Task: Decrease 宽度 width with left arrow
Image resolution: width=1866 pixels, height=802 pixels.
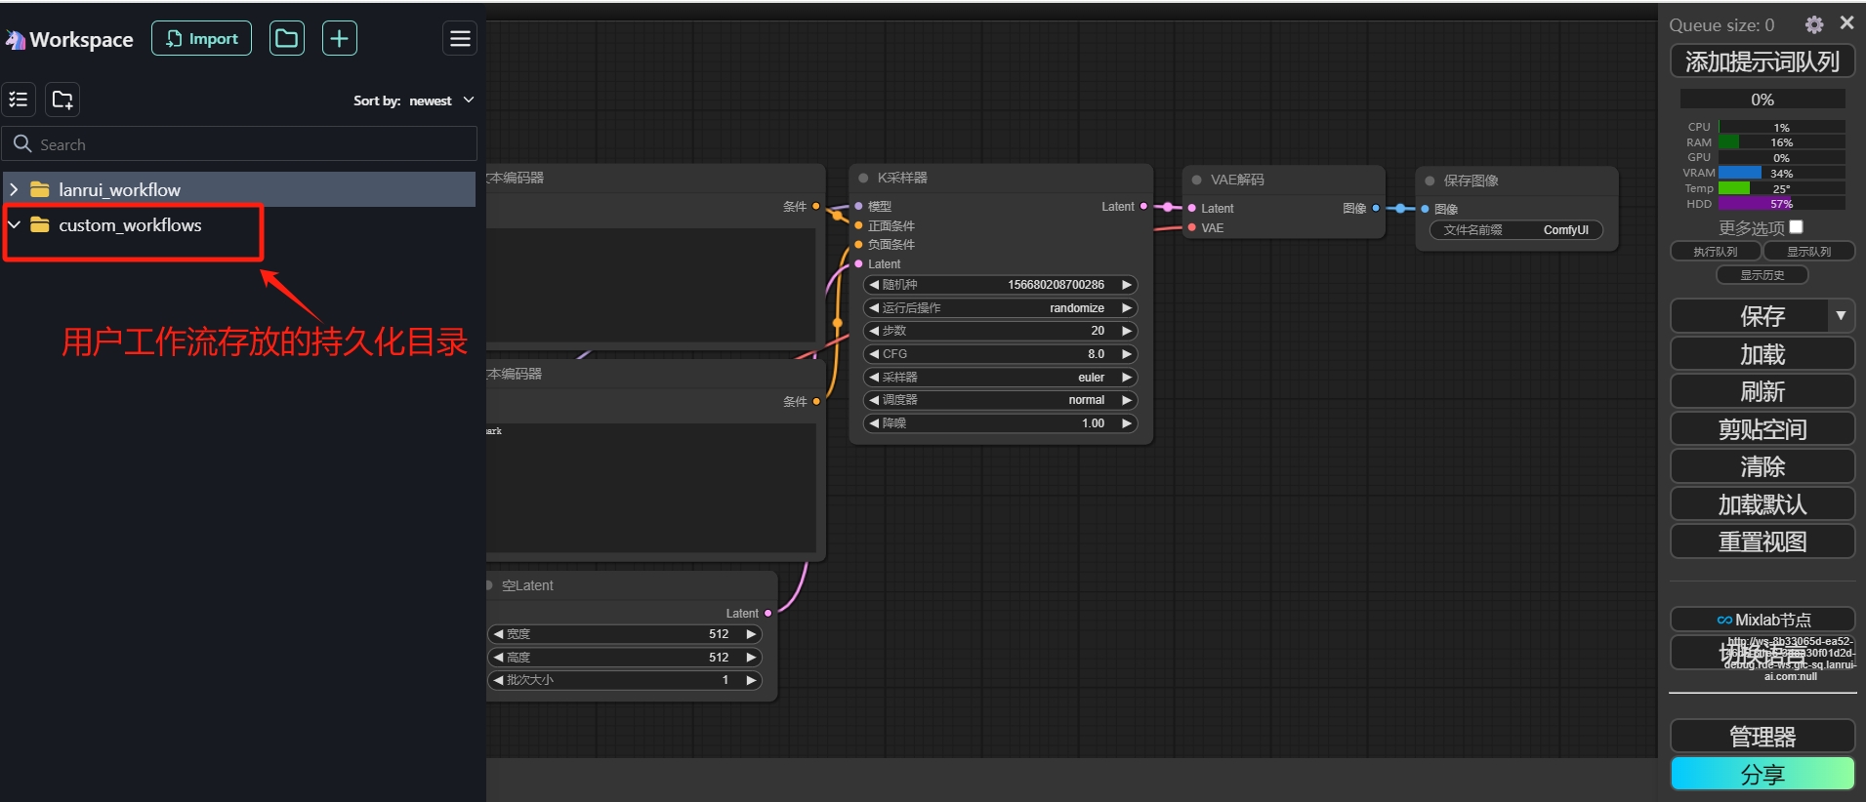Action: (x=498, y=634)
